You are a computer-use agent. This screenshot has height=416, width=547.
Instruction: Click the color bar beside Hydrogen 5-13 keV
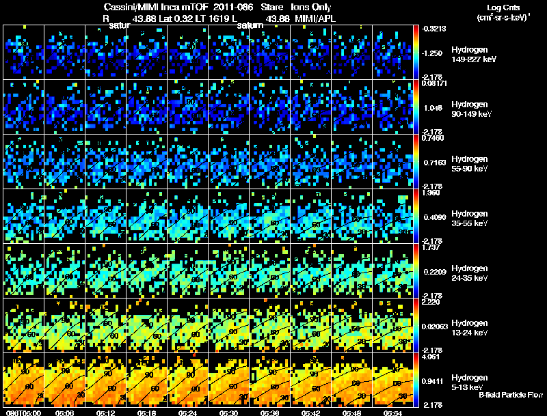click(x=416, y=380)
